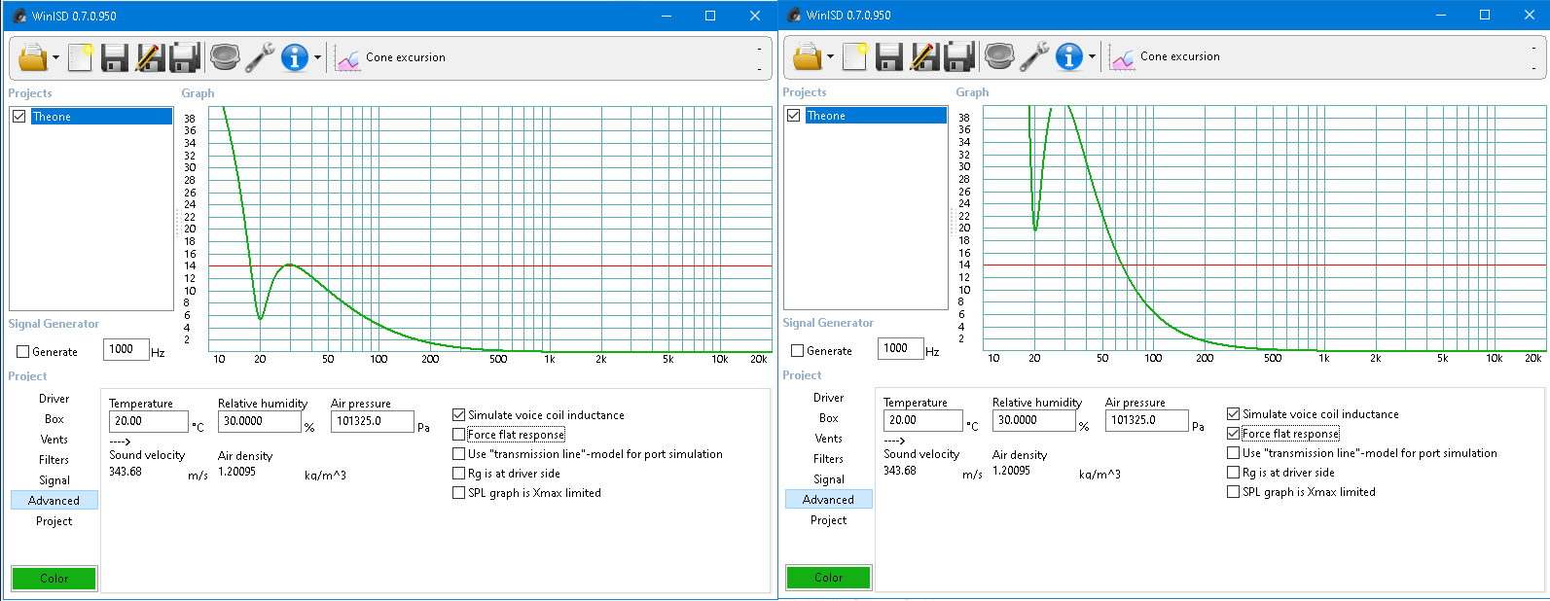Screen dimensions: 1550x601
Task: Select Theone project entry in left window
Action: click(x=101, y=117)
